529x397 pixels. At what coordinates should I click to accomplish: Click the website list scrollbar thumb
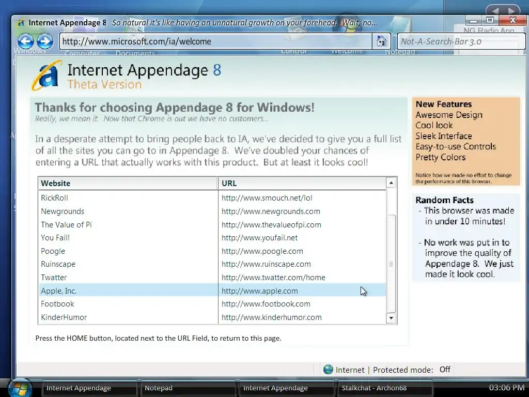click(391, 264)
